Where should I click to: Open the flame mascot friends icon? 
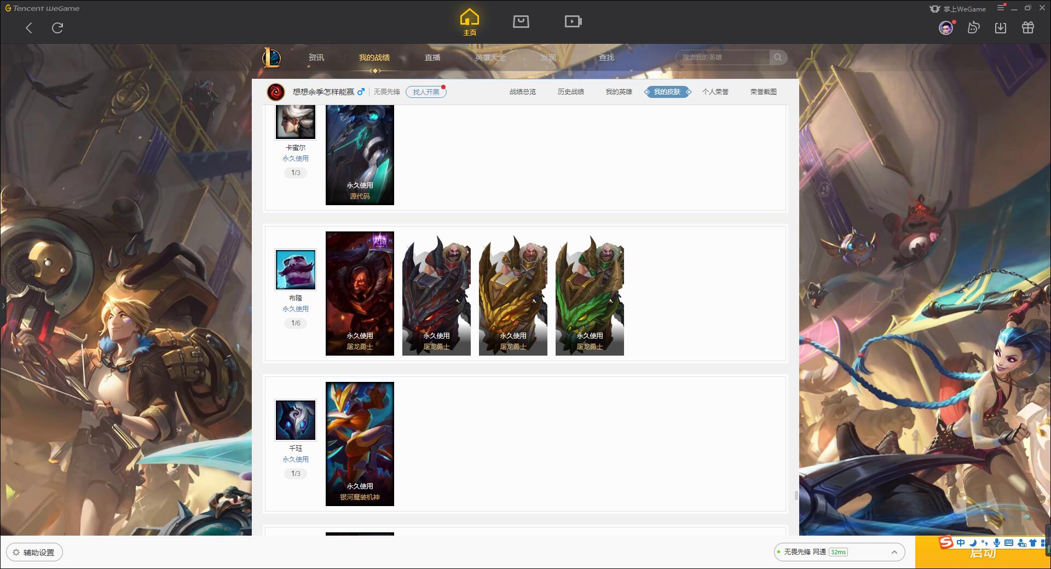[973, 28]
